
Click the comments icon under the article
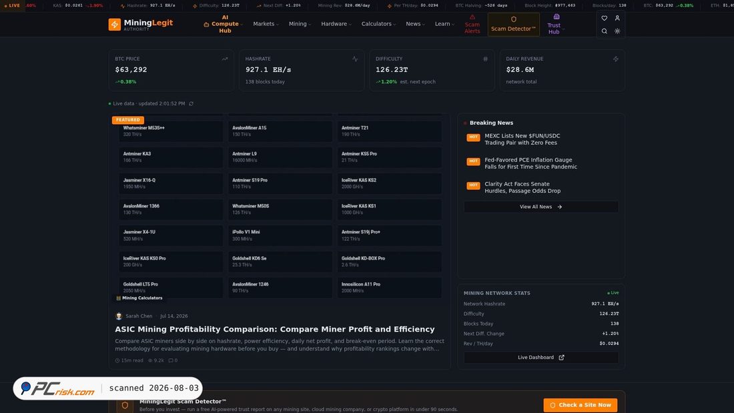point(170,360)
